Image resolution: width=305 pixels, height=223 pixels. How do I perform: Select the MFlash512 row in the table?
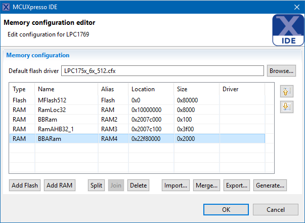coord(51,100)
